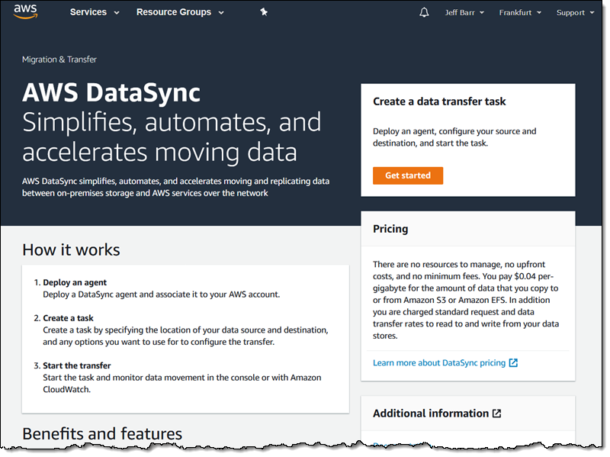Open the Jeff Barr account dropdown
Screen dimensions: 610x457
coord(461,12)
